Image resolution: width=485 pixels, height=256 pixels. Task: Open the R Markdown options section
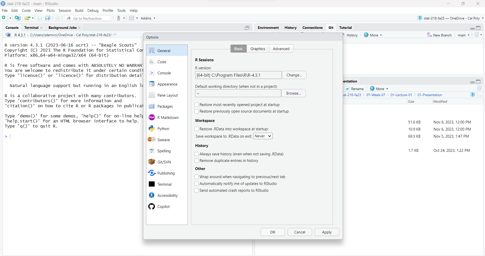point(168,118)
